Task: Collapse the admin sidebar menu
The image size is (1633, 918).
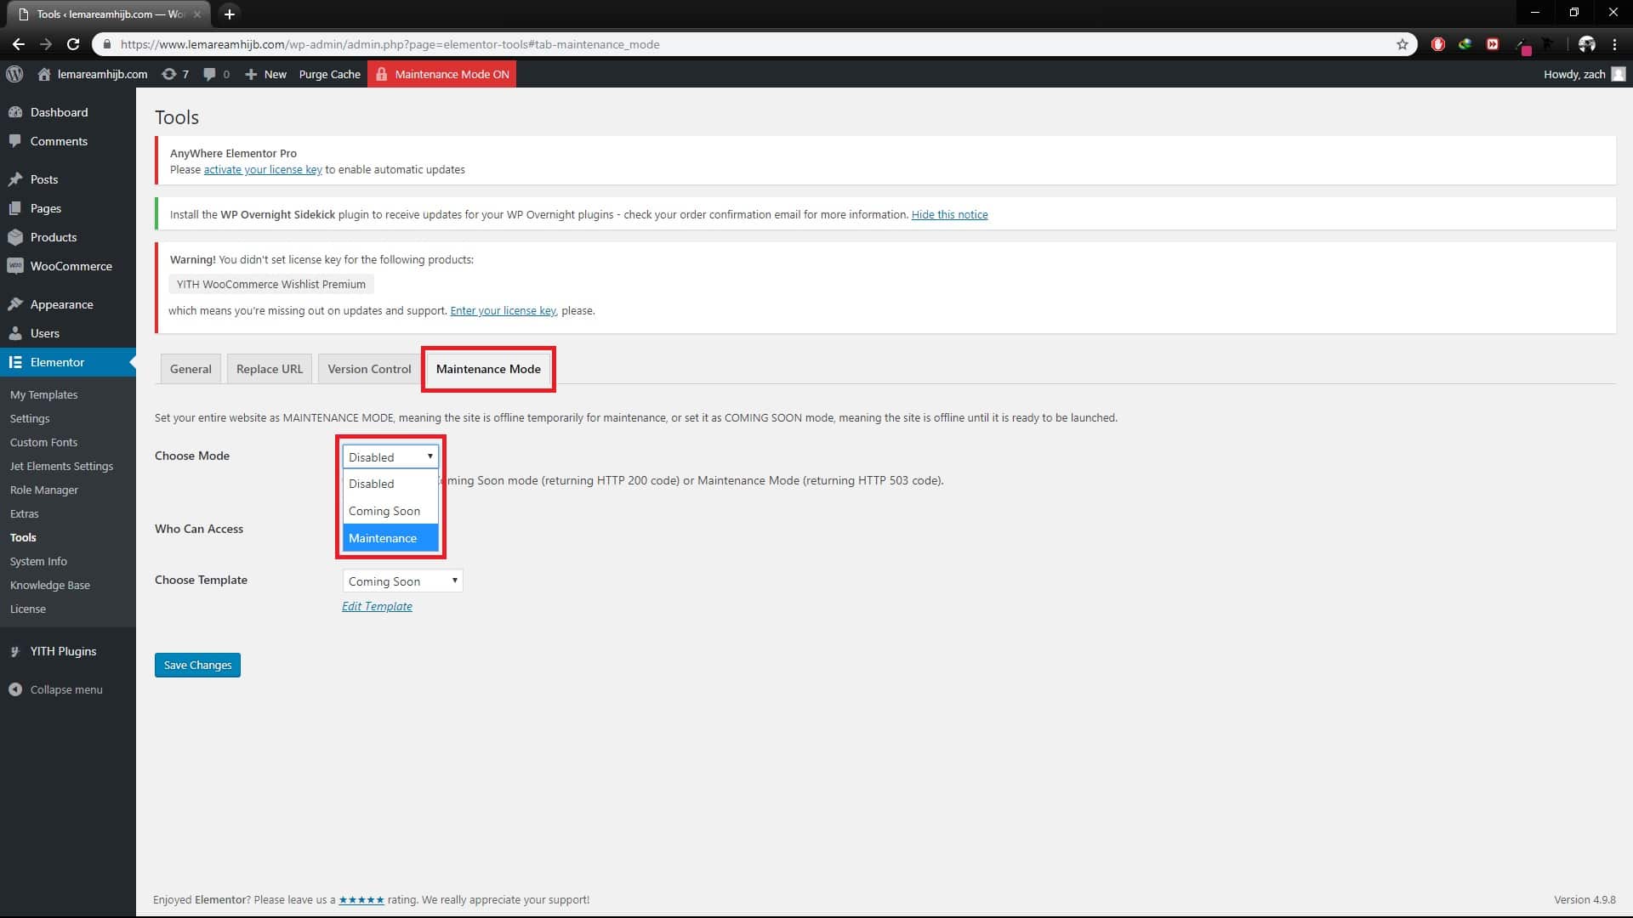Action: [x=66, y=689]
